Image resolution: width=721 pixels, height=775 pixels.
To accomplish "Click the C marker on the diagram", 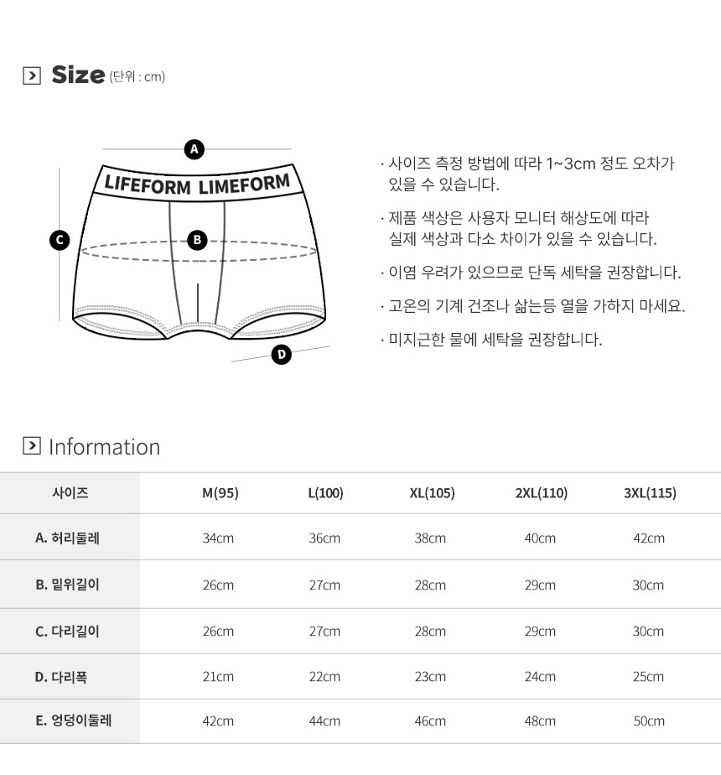I will pyautogui.click(x=60, y=241).
